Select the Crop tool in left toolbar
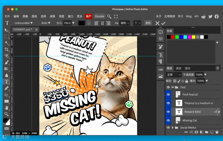 pos(7,49)
